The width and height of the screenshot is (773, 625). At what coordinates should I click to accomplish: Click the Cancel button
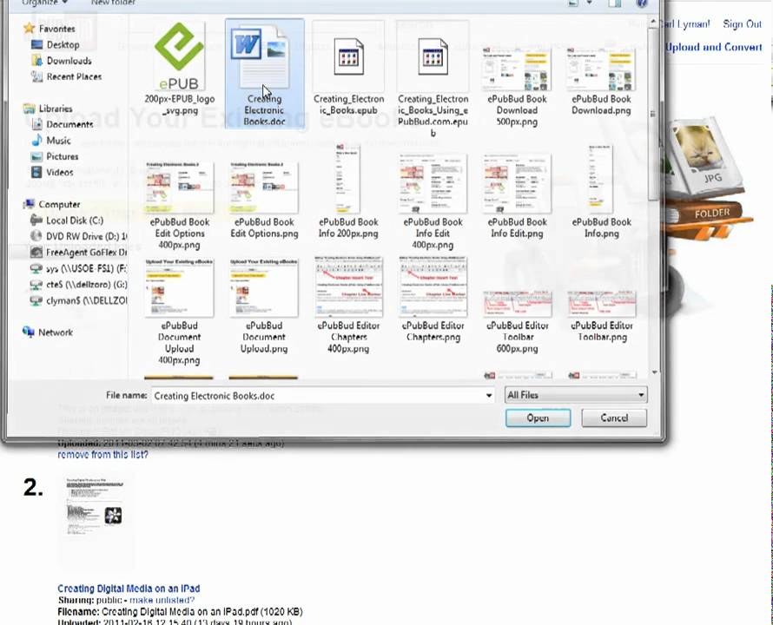click(614, 418)
